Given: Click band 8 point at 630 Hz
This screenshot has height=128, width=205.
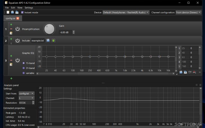Looking at the screenshot, I should (x=107, y=57).
